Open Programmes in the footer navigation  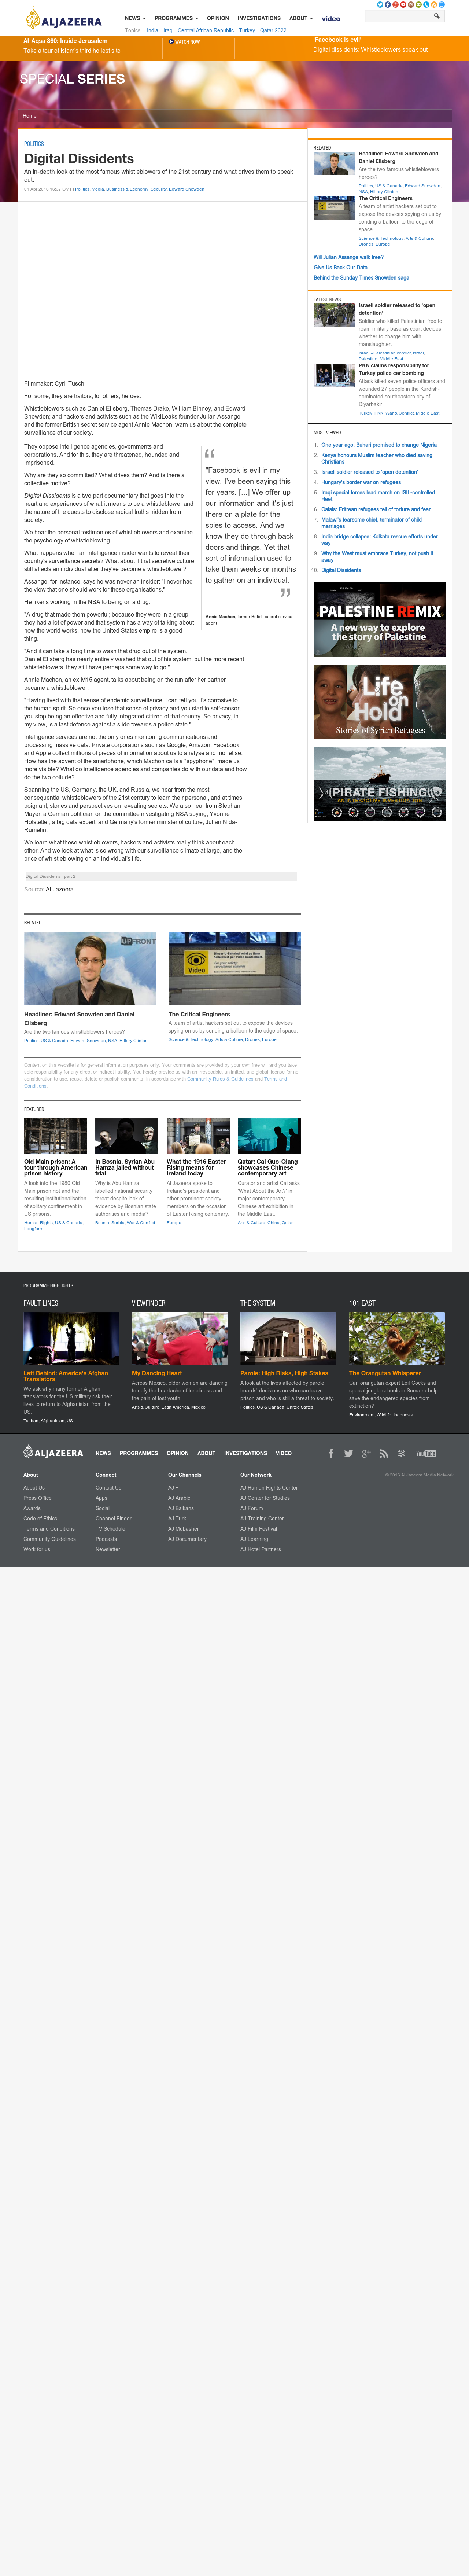coord(139,1453)
